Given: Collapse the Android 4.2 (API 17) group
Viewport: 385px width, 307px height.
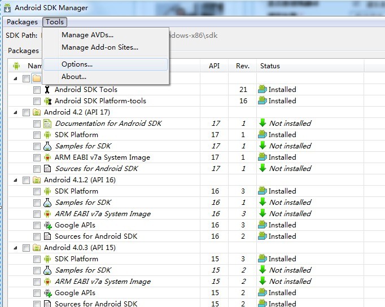Looking at the screenshot, I should click(x=15, y=113).
